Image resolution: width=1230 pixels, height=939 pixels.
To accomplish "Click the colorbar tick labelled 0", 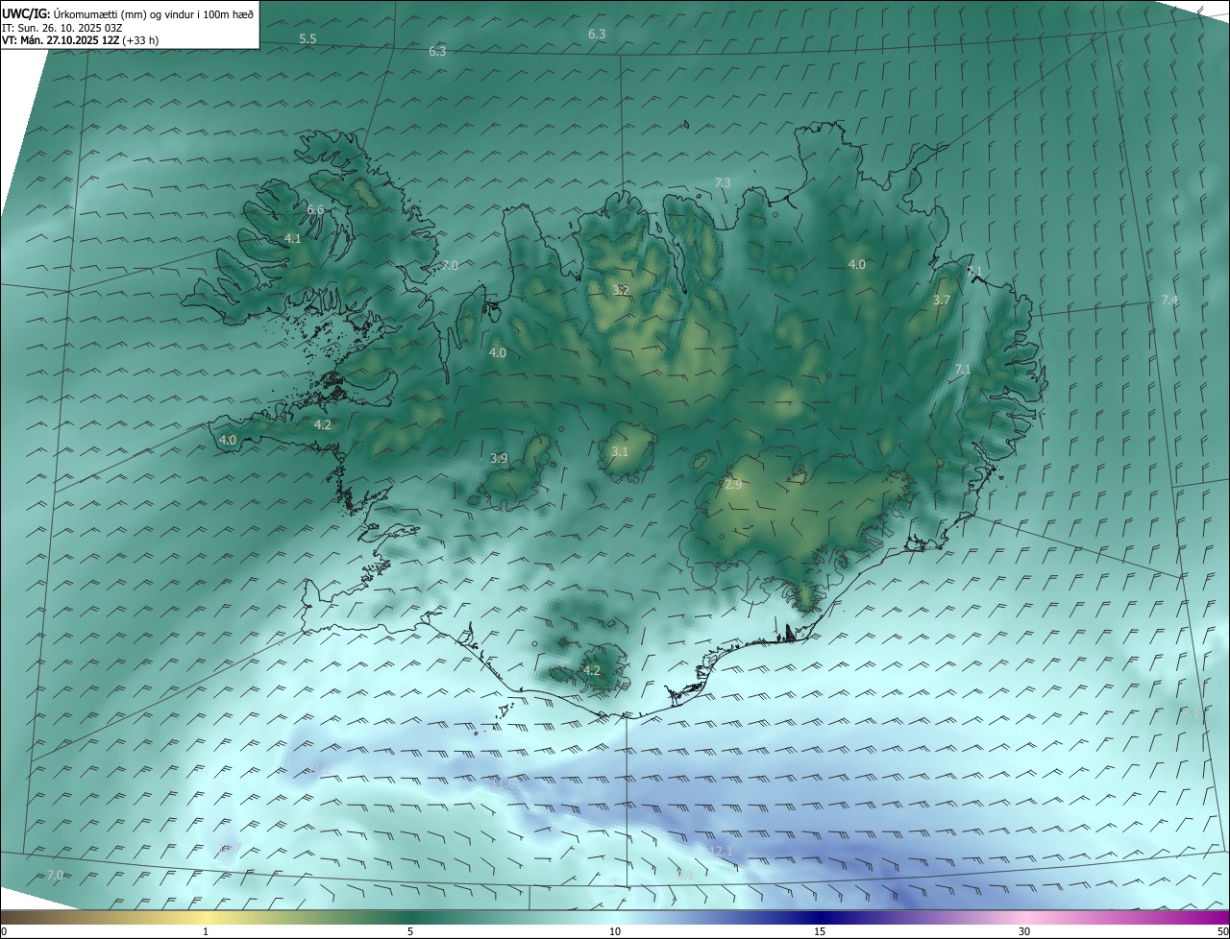I will [x=4, y=931].
